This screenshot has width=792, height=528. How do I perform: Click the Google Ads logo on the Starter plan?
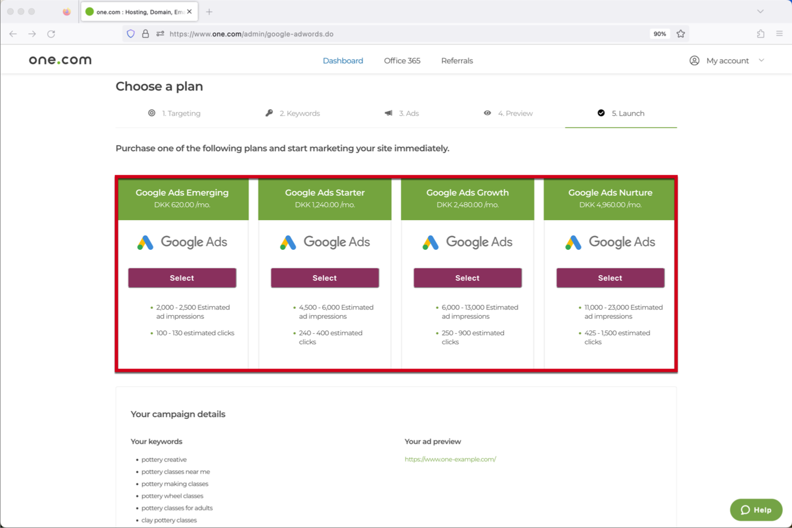point(324,242)
